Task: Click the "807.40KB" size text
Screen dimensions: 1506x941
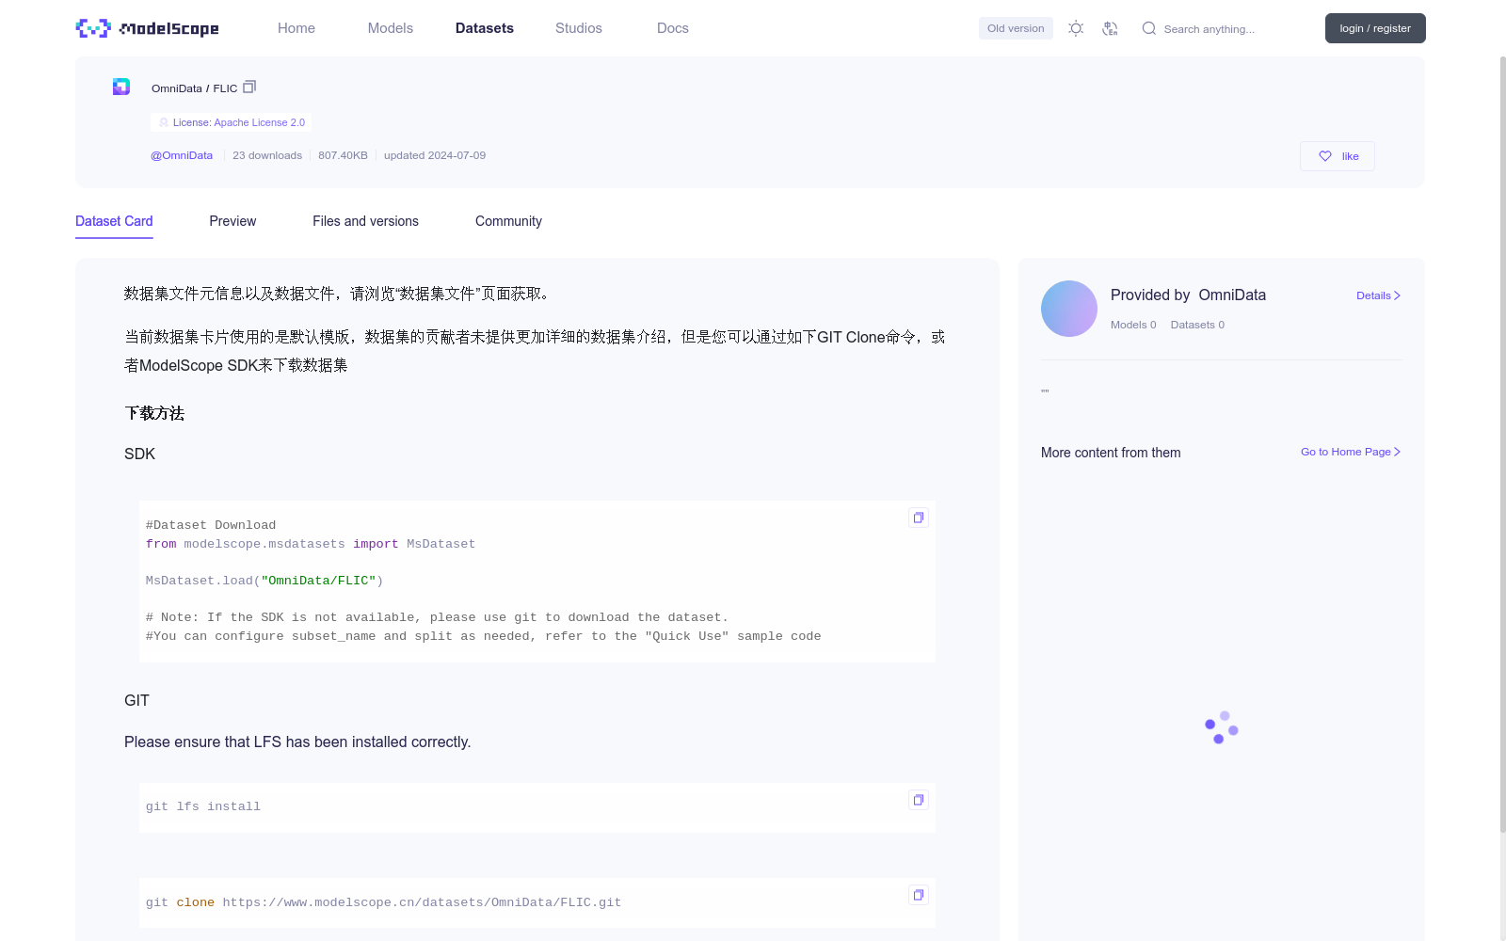Action: click(x=343, y=155)
